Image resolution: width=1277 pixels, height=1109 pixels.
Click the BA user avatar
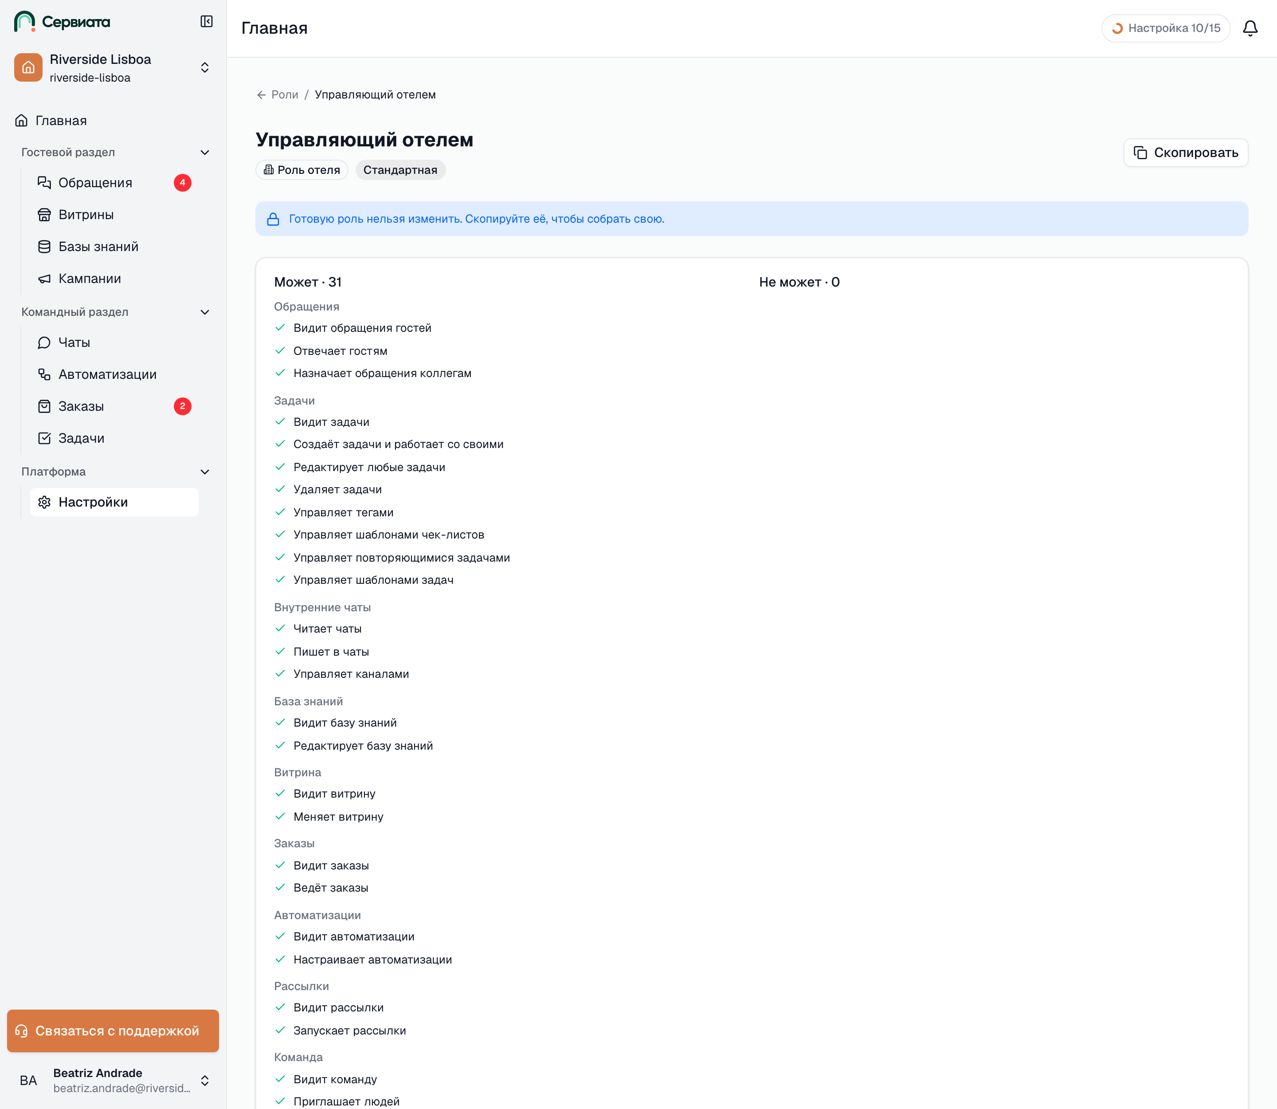28,1081
